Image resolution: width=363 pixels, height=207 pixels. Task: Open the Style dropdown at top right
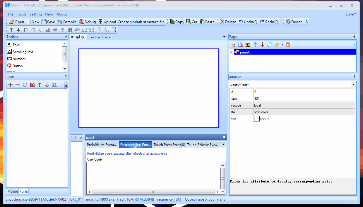coord(350,14)
